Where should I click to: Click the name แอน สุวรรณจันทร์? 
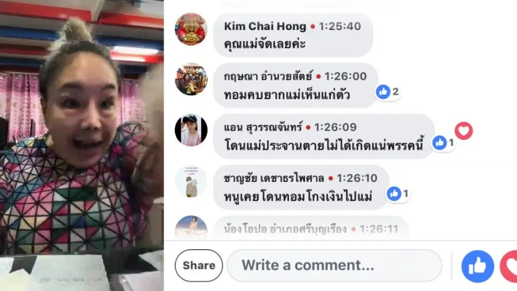[263, 127]
